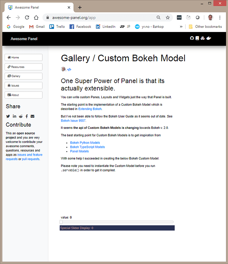View source code via the </> icon
This screenshot has width=228, height=264.
(69, 69)
